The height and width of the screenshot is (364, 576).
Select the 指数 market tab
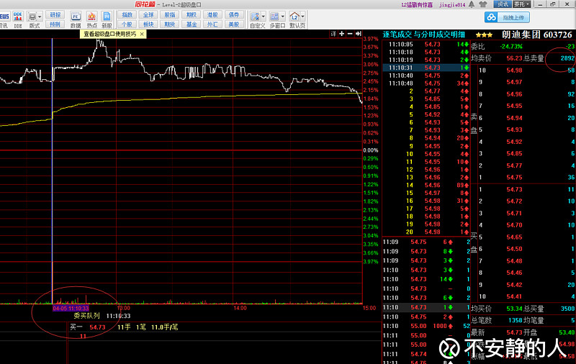click(127, 14)
